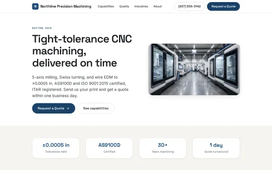Screen dimensions: 272x170
Task: Click the Tight-tolerance CNC machining headline
Action: click(x=82, y=51)
